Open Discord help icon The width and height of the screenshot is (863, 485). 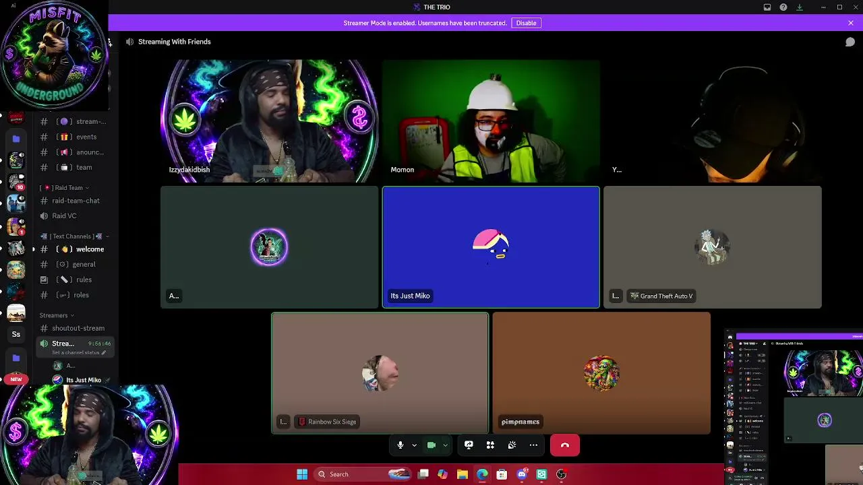pyautogui.click(x=783, y=7)
